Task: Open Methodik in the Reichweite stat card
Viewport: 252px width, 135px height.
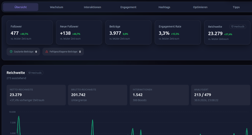Action: [238, 27]
